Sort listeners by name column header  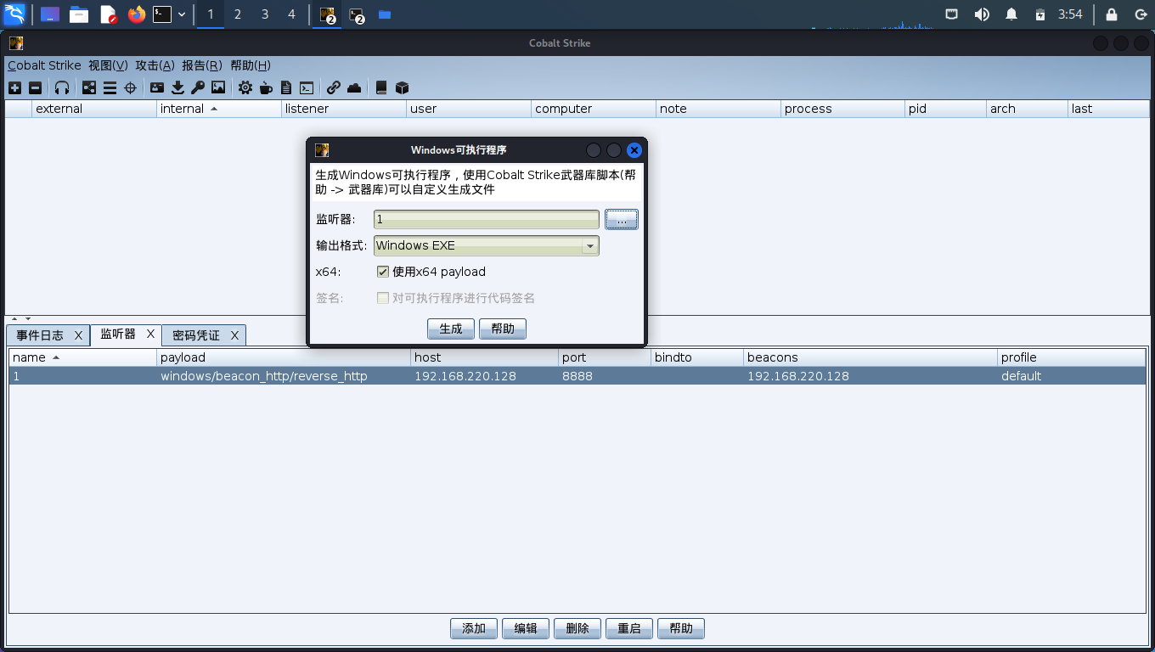click(82, 357)
